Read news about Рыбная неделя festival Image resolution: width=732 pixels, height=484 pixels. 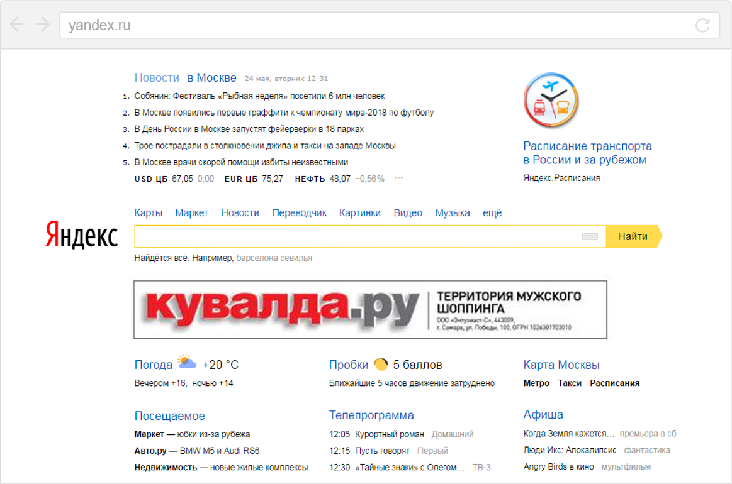259,96
